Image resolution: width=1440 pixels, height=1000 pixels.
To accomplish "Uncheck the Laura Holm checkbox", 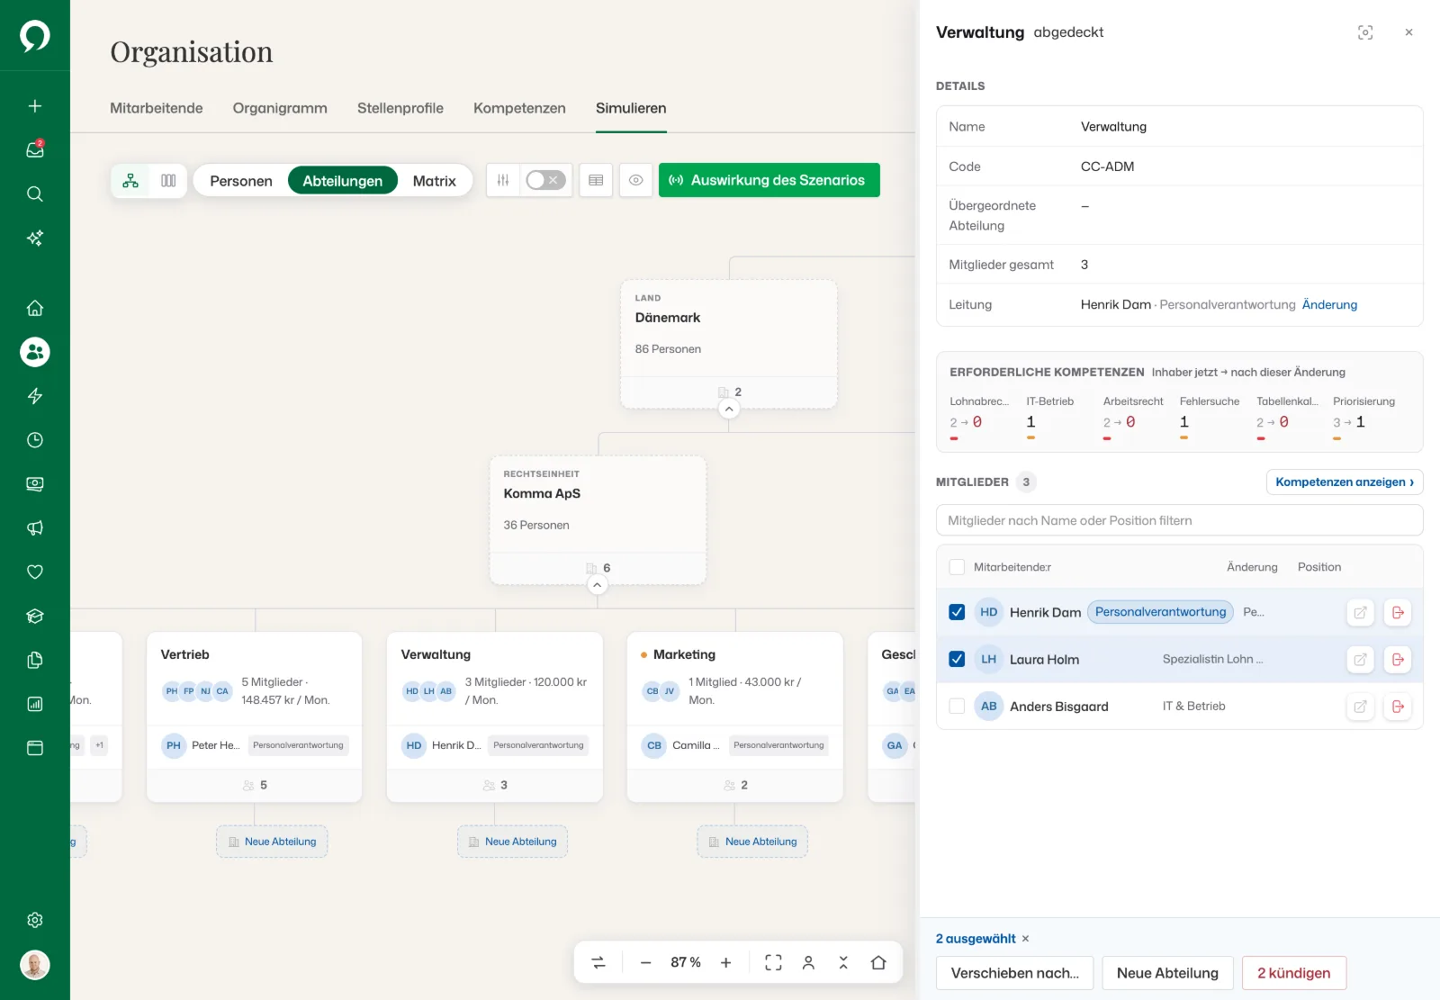I will tap(957, 659).
